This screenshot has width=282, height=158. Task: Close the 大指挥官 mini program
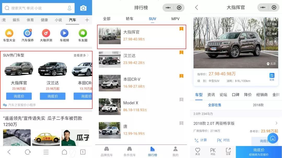tap(274, 8)
